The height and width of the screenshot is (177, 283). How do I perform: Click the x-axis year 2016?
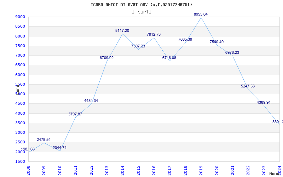click(x=154, y=170)
